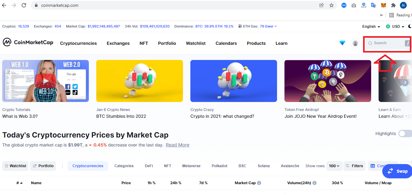
Task: Turn on the Highlights switch
Action: click(x=405, y=134)
